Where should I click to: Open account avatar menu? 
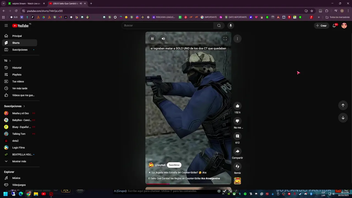pos(344,26)
